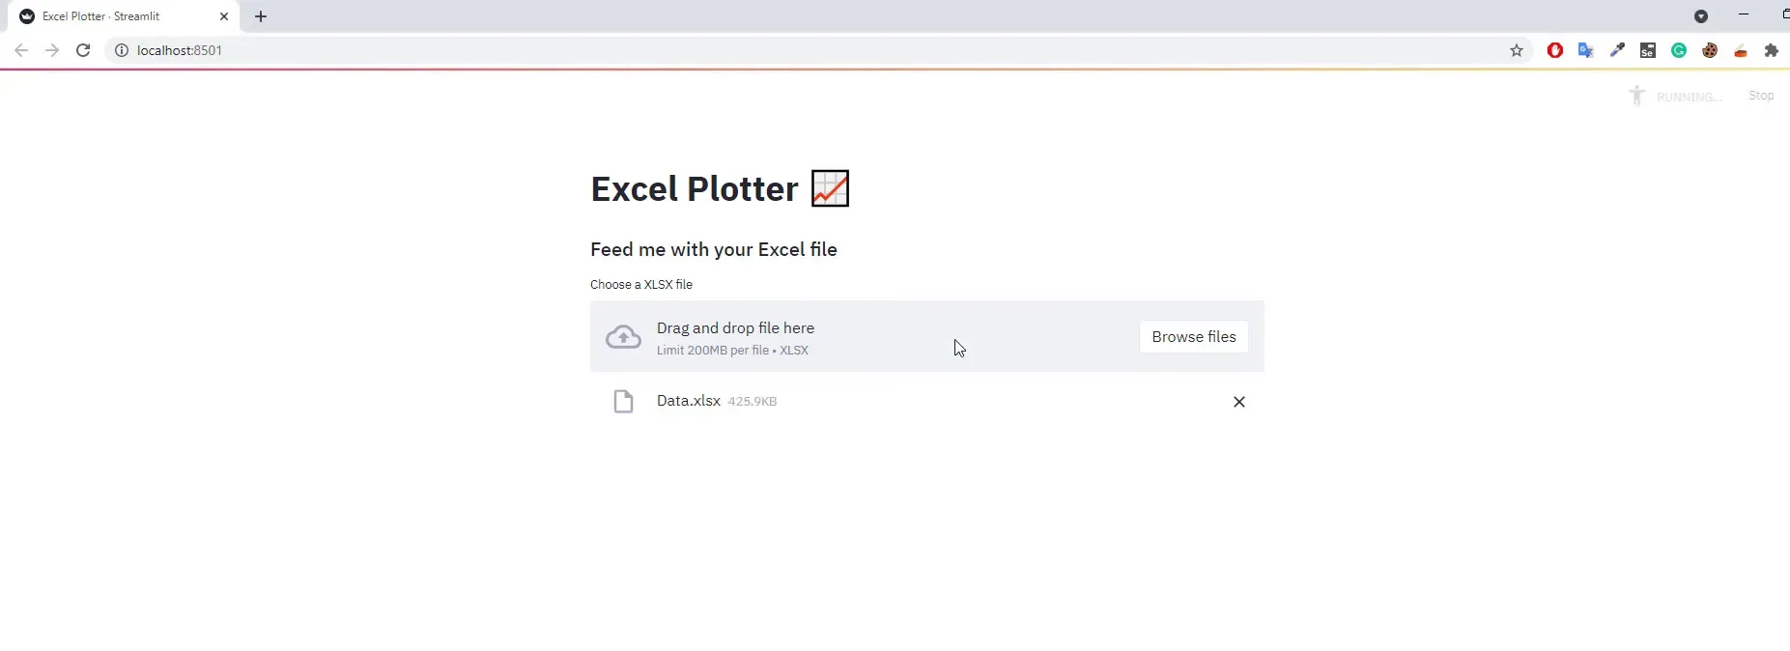Stop the running Streamlit script
Viewport: 1790px width, 651px height.
[1760, 96]
